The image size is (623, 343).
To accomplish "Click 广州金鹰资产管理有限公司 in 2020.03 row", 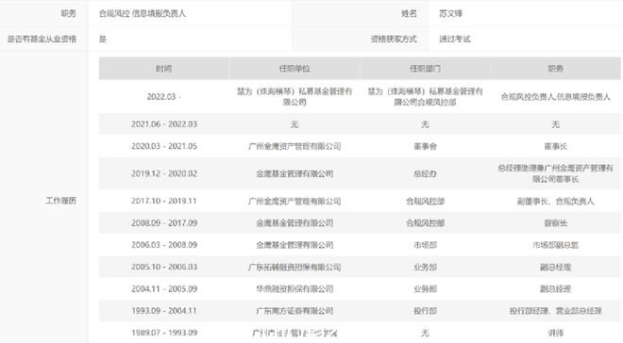I will [x=295, y=146].
